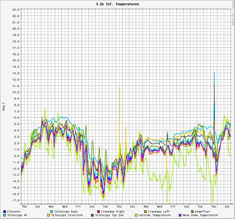Click the Mean Dome Temperature purple swatch
235x219 pixels.
(180, 215)
